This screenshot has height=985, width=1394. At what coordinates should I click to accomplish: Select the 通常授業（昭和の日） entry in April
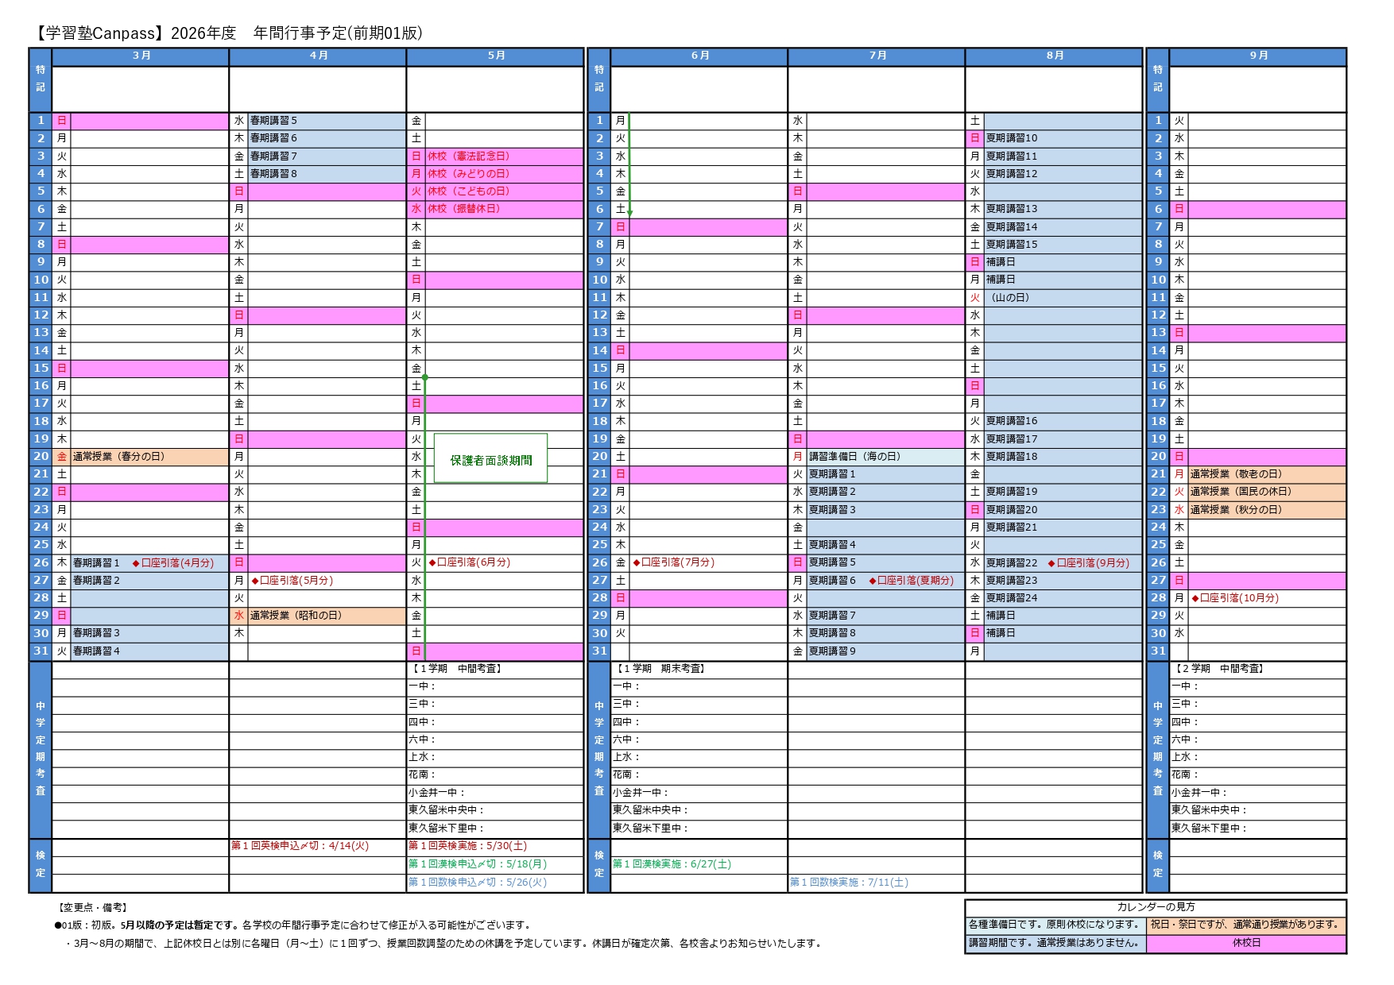point(296,616)
